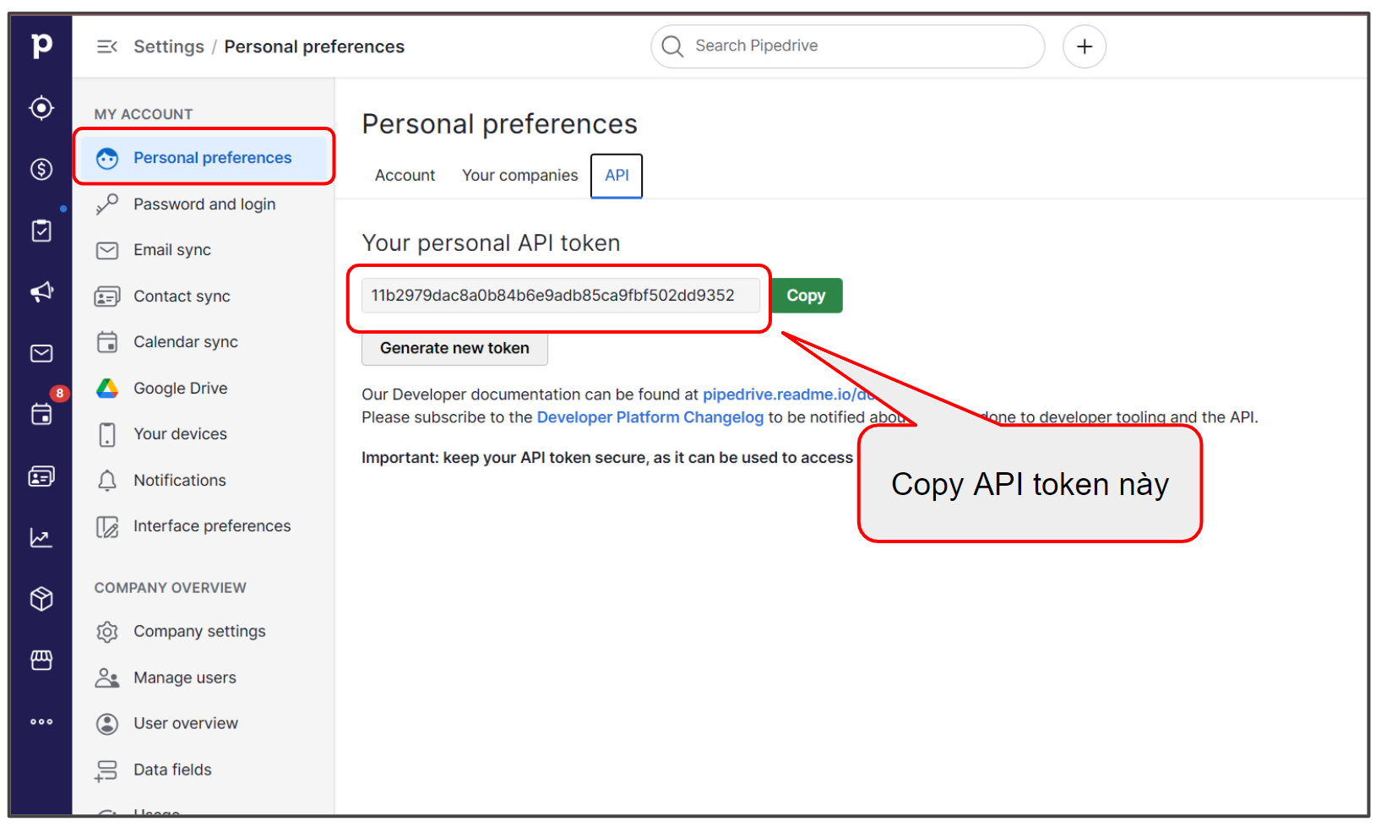Open the Leads radar icon in sidebar

pos(41,108)
